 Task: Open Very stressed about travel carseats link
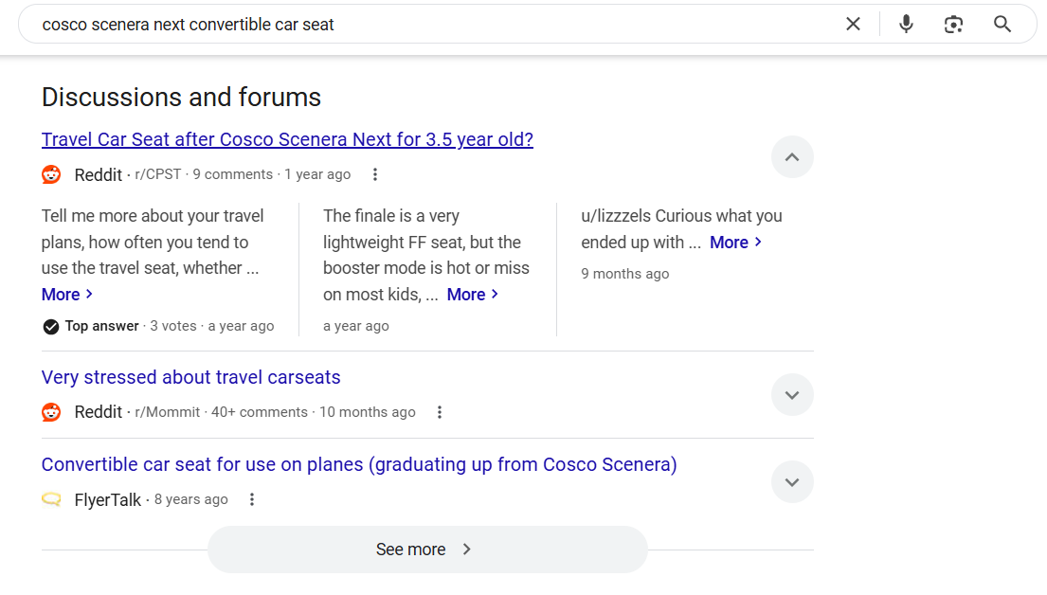click(190, 377)
